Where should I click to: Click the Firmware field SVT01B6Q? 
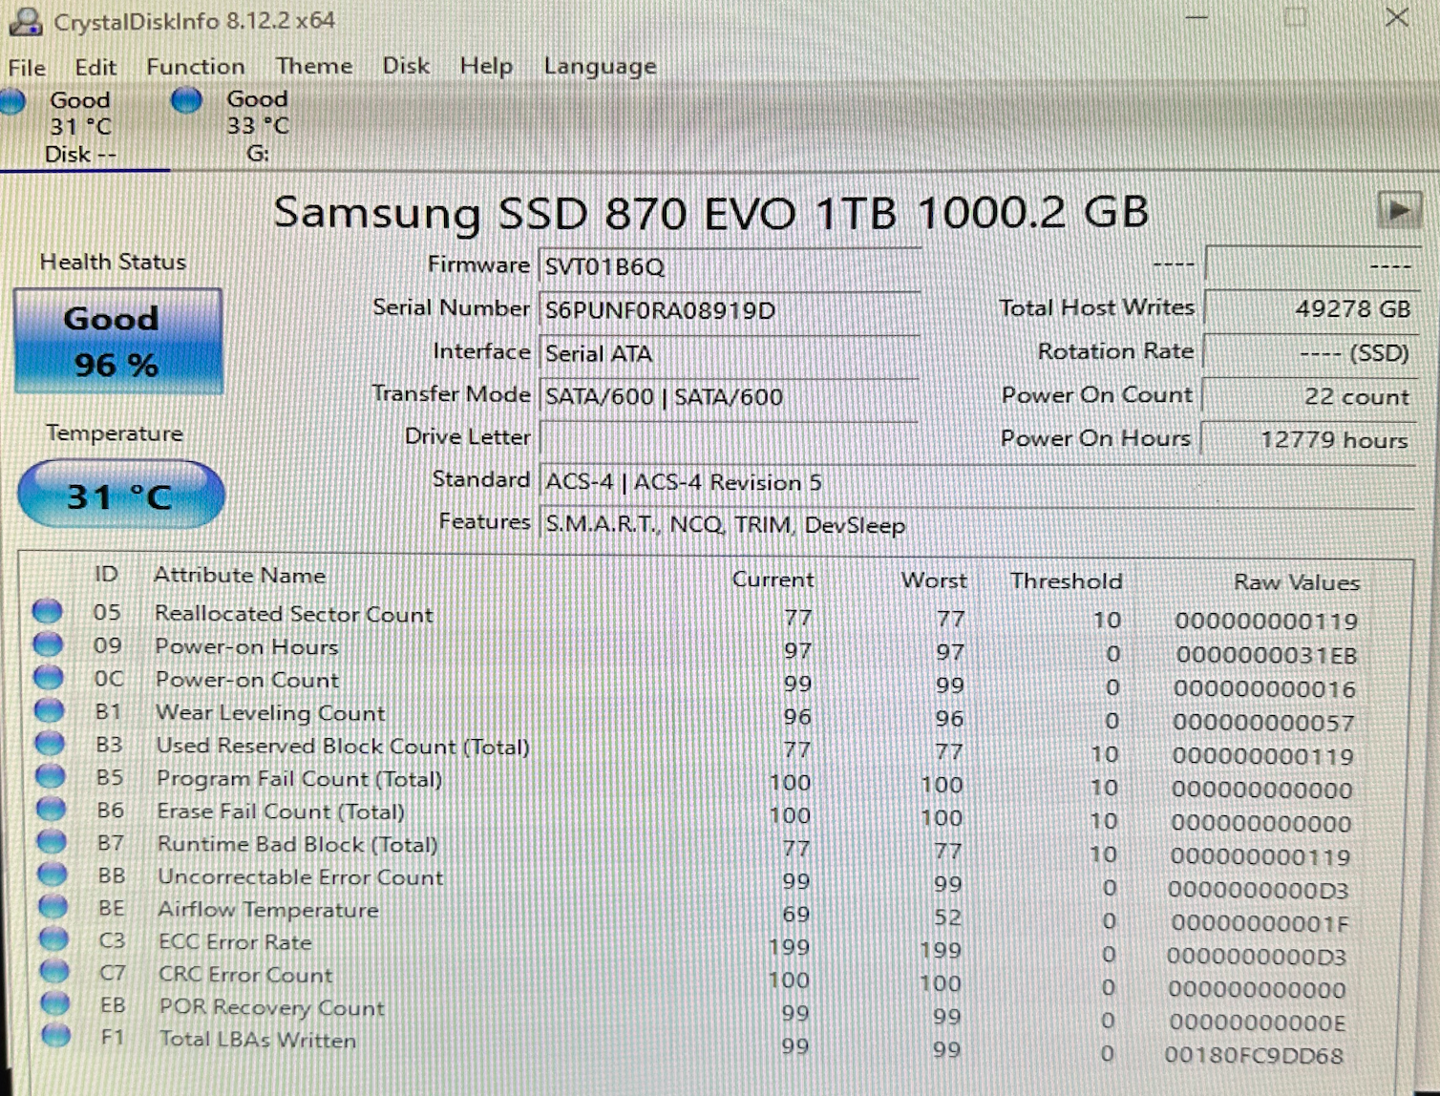pyautogui.click(x=730, y=267)
